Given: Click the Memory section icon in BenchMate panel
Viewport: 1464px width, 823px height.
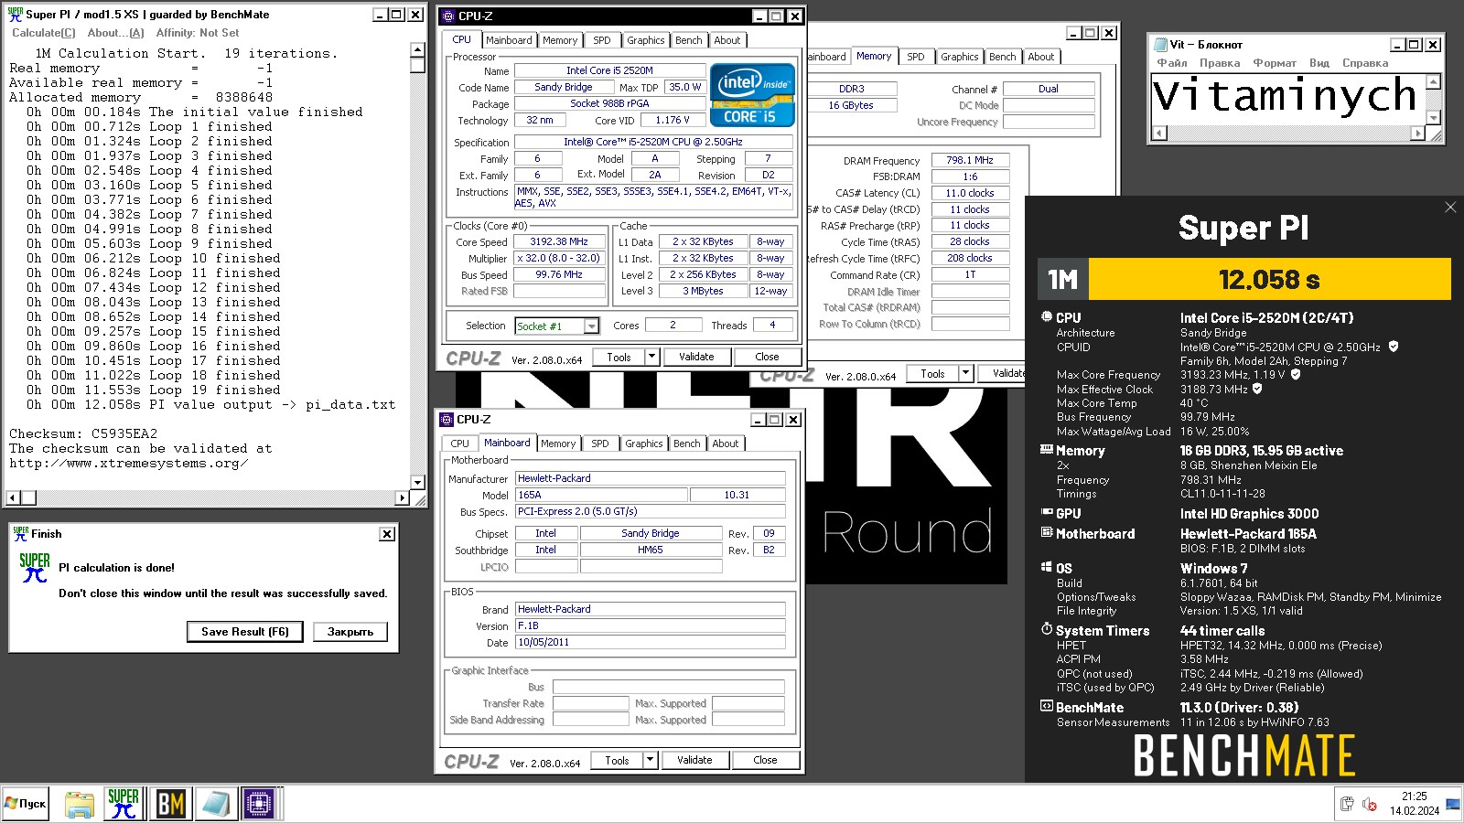Looking at the screenshot, I should tap(1046, 449).
